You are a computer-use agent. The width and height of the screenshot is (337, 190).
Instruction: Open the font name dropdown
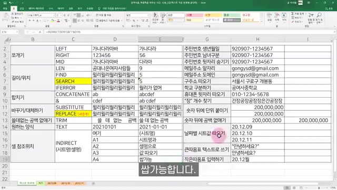pyautogui.click(x=54, y=15)
